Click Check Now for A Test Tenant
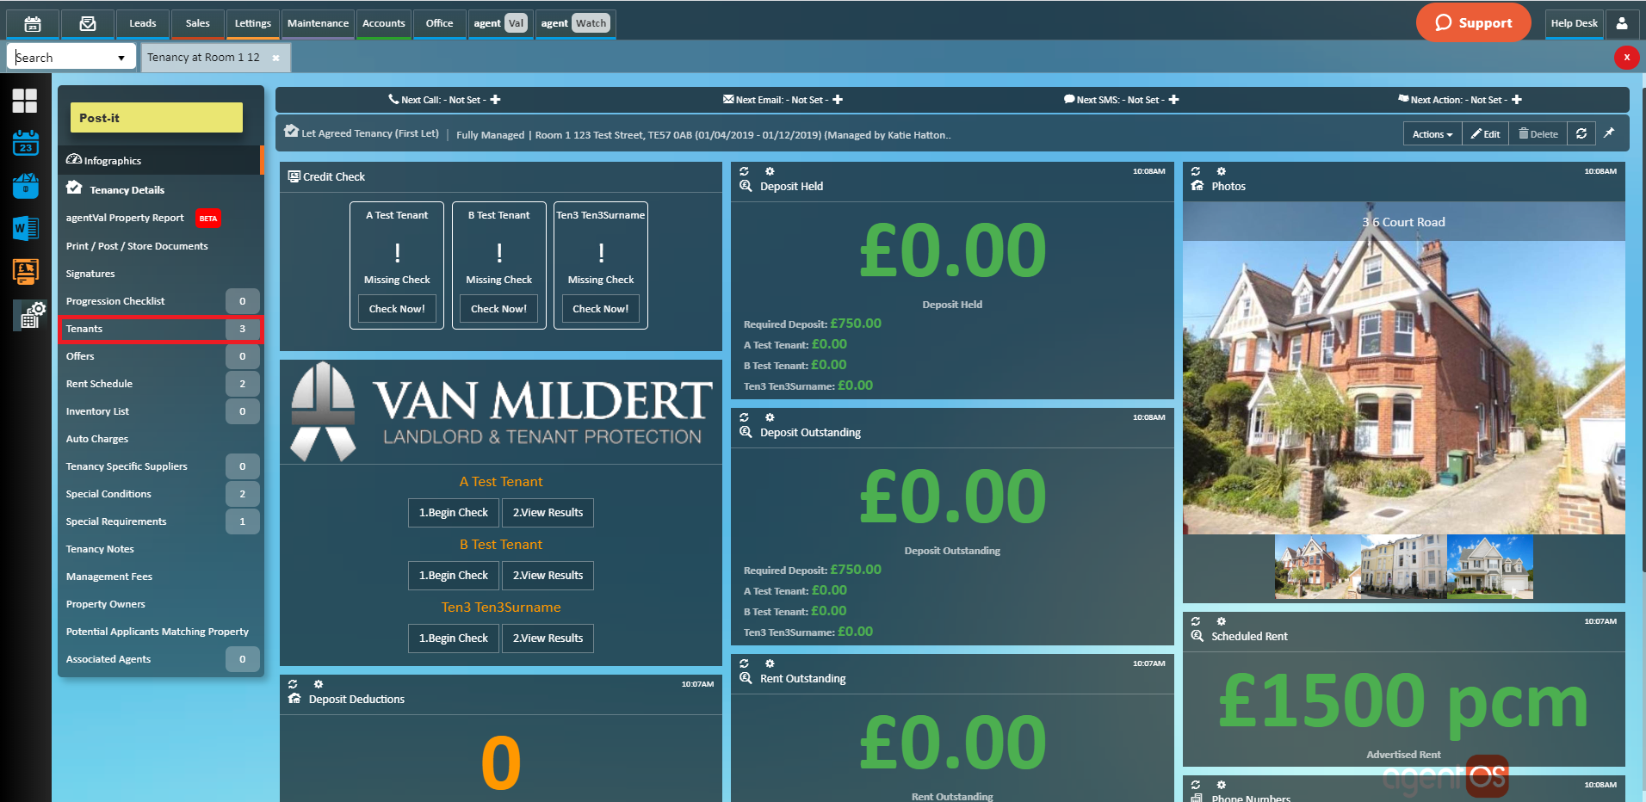This screenshot has height=802, width=1646. 397,309
